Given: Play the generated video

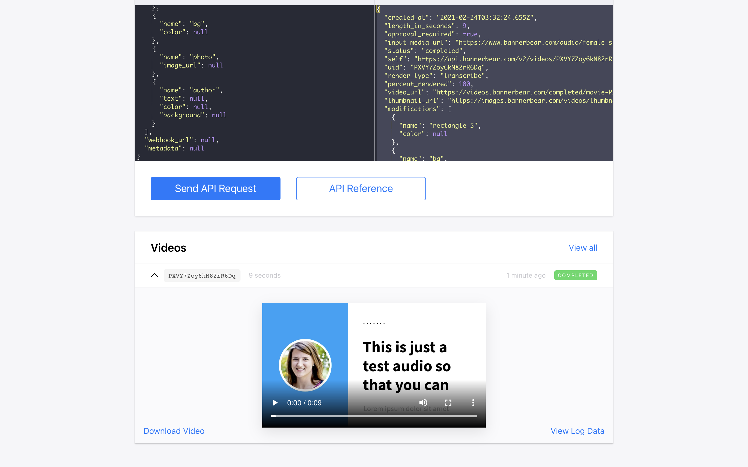Looking at the screenshot, I should tap(275, 403).
